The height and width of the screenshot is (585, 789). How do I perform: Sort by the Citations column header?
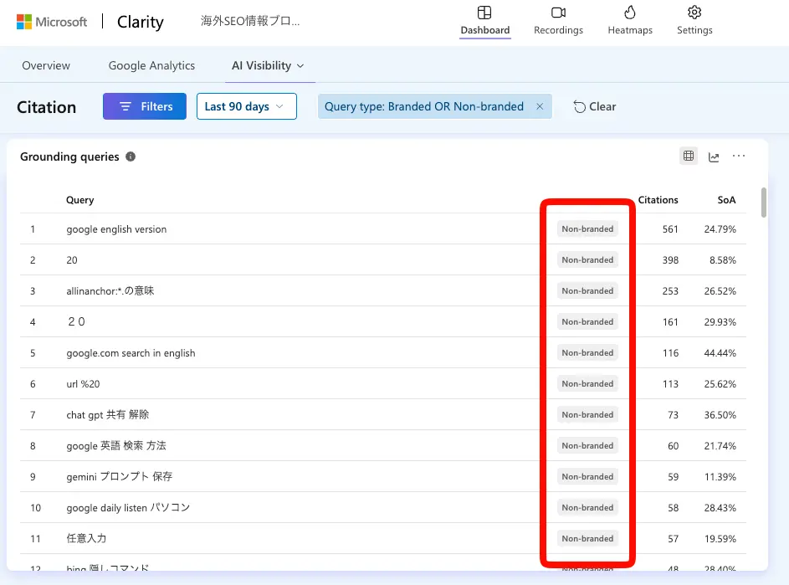658,200
